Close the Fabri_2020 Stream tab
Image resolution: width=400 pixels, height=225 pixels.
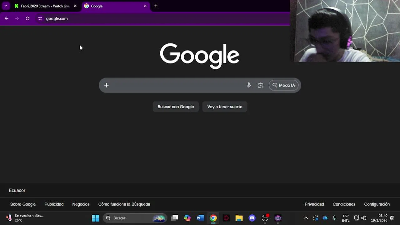(x=75, y=6)
